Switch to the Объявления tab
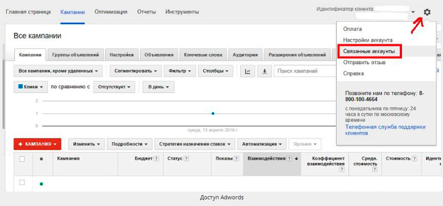 159,55
